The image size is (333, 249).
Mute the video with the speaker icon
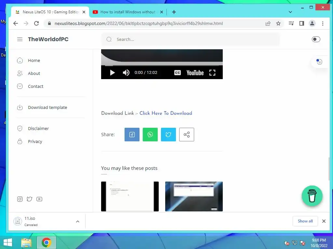pos(126,73)
